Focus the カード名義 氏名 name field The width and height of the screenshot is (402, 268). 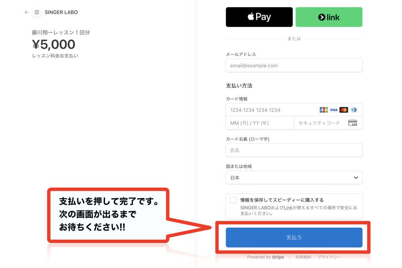(294, 150)
